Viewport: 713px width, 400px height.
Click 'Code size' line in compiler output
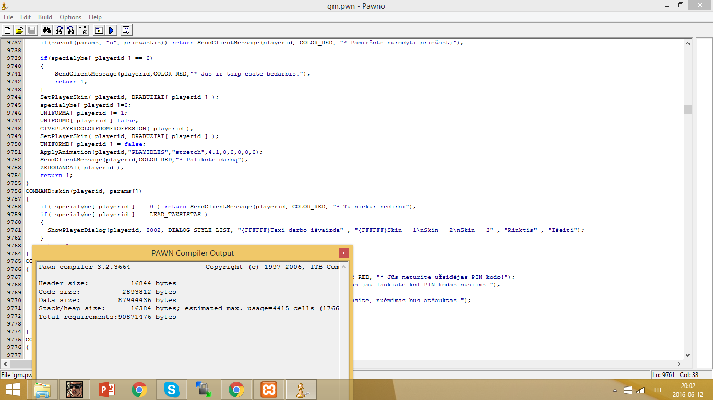pyautogui.click(x=108, y=292)
